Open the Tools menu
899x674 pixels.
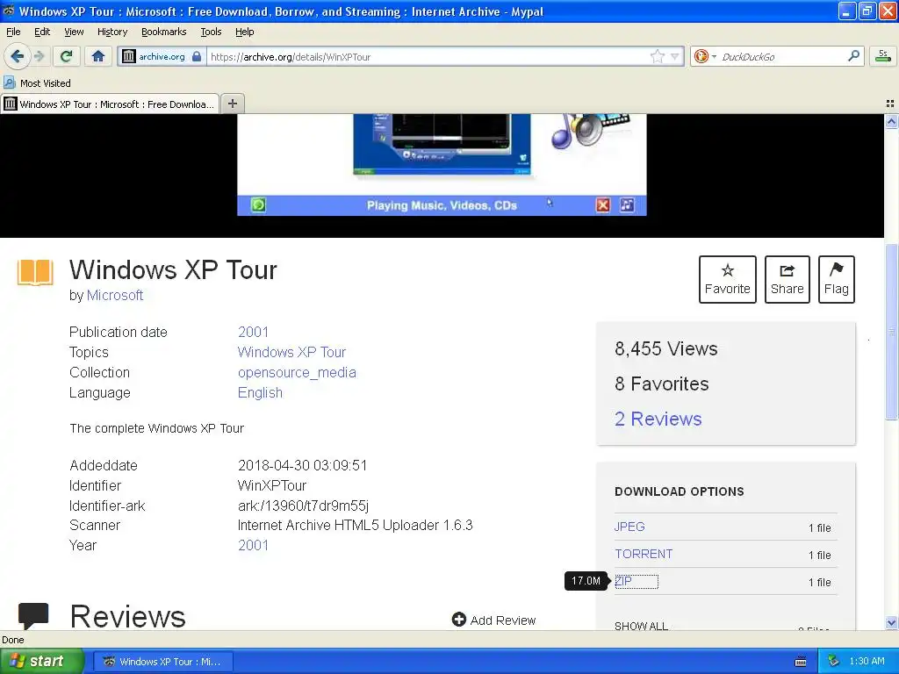(211, 32)
